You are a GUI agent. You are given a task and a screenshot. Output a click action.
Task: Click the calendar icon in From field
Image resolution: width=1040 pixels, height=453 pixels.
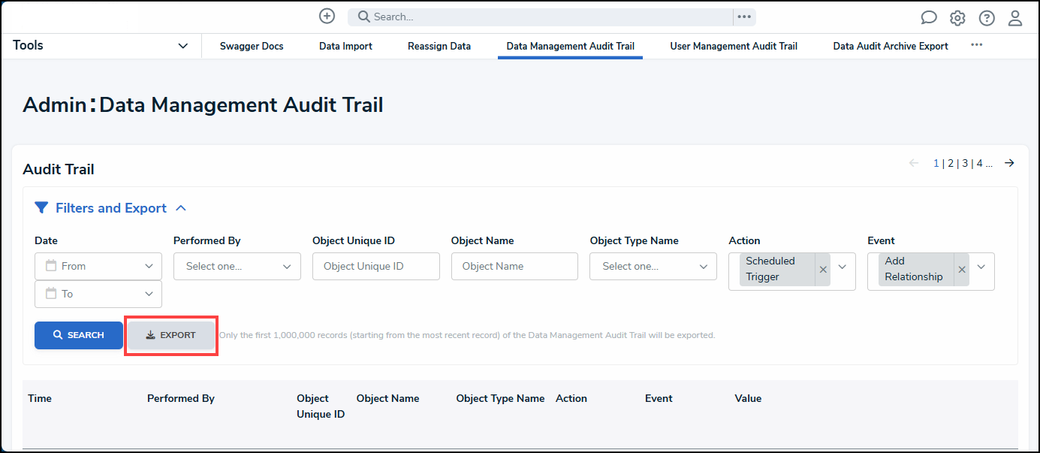51,266
